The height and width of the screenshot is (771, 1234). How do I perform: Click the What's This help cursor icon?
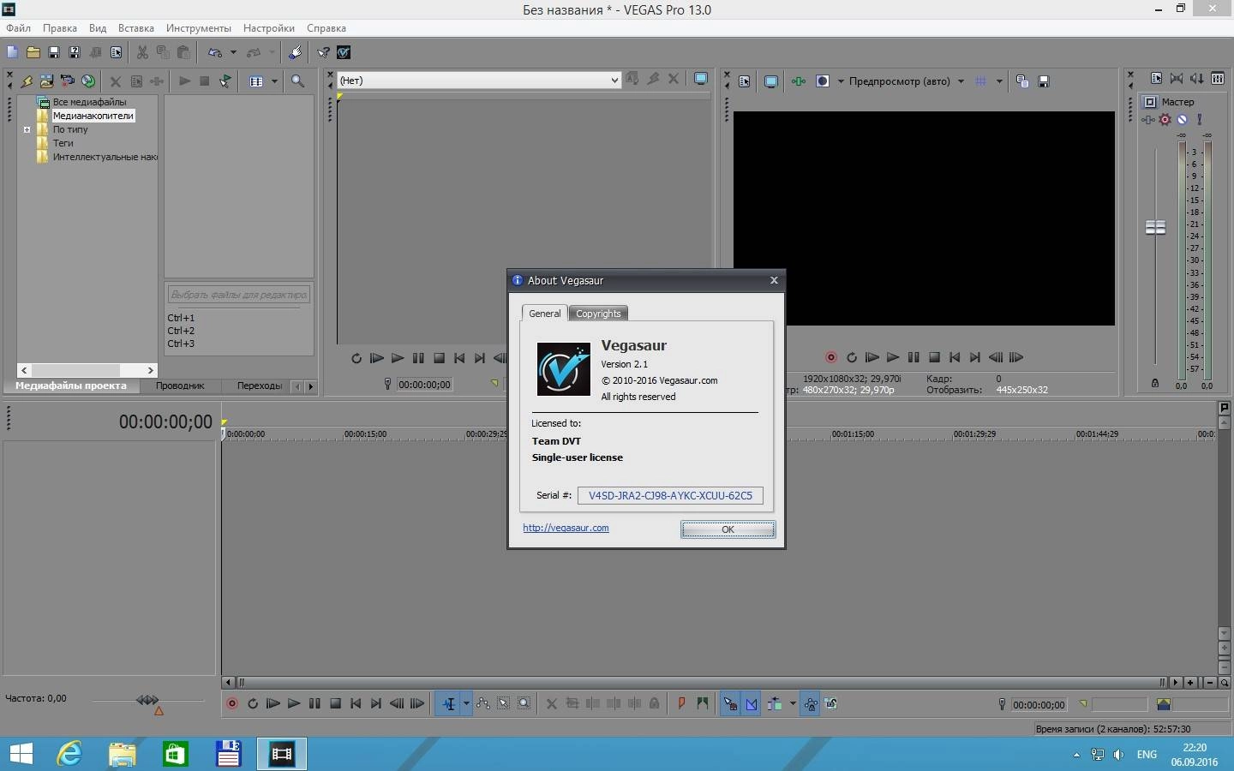(x=323, y=52)
